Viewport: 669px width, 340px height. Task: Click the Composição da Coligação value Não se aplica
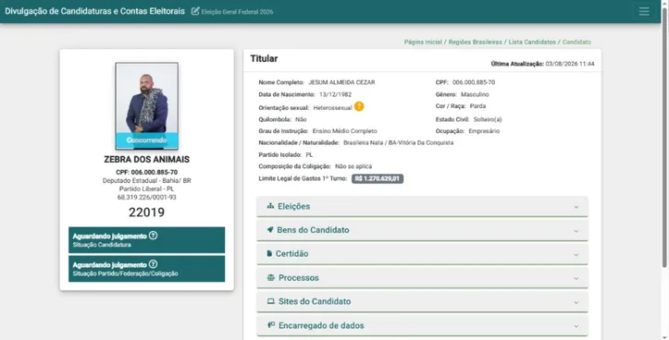(x=353, y=166)
